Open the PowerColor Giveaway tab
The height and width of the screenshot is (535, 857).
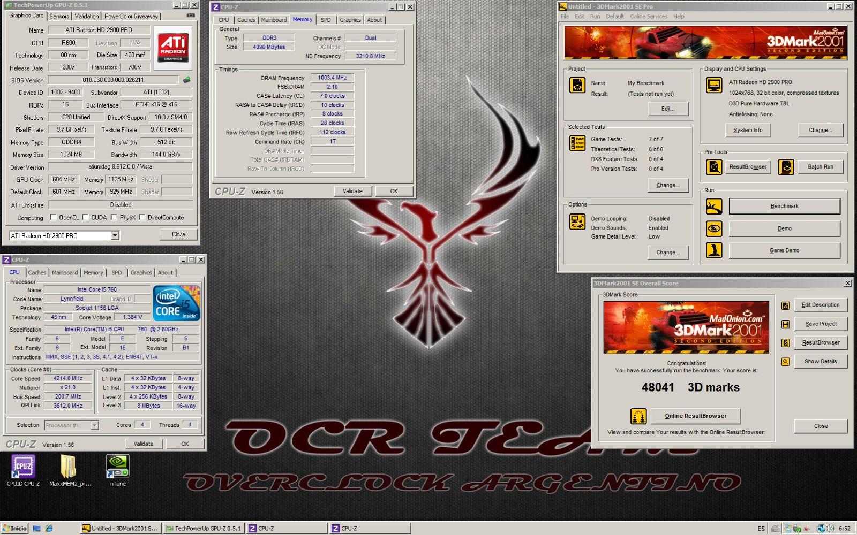pos(131,16)
